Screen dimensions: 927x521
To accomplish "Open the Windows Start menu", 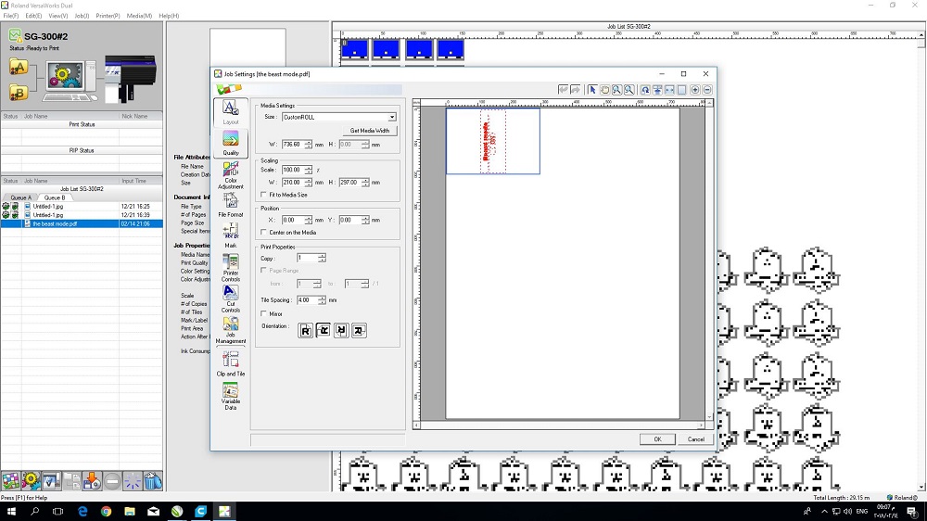I will [x=10, y=512].
